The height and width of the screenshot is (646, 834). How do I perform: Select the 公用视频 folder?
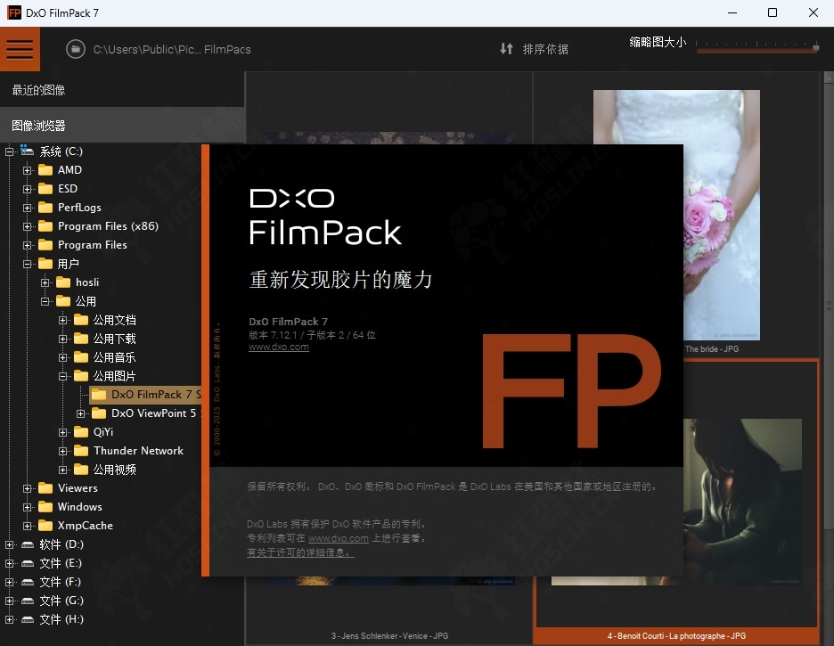click(x=114, y=470)
